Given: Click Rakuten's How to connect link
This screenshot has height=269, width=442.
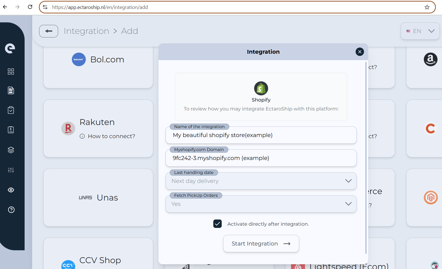Looking at the screenshot, I should 111,136.
